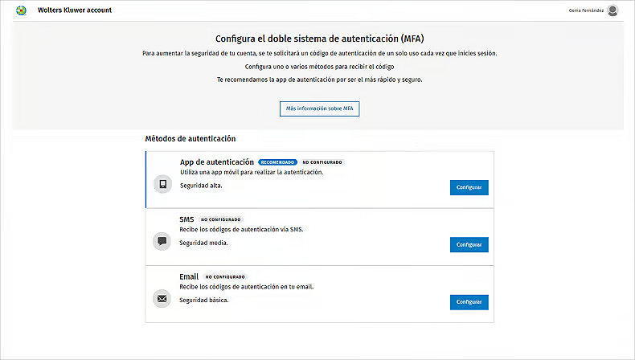This screenshot has width=635, height=360.
Task: Select the SMS heading
Action: click(x=186, y=219)
